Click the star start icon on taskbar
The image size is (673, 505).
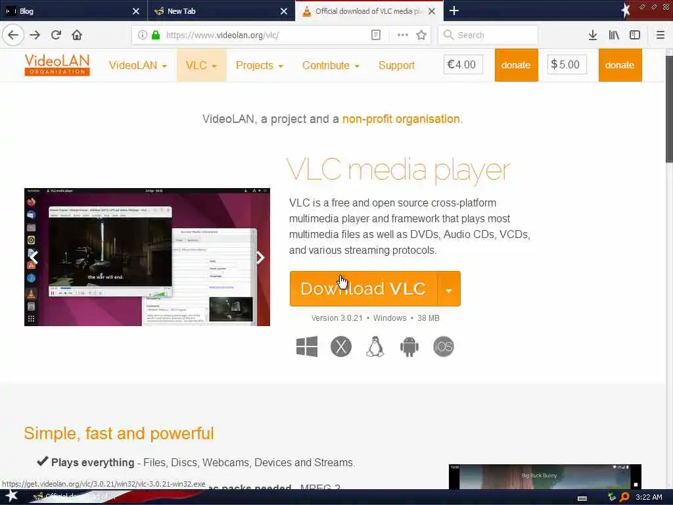[x=11, y=496]
